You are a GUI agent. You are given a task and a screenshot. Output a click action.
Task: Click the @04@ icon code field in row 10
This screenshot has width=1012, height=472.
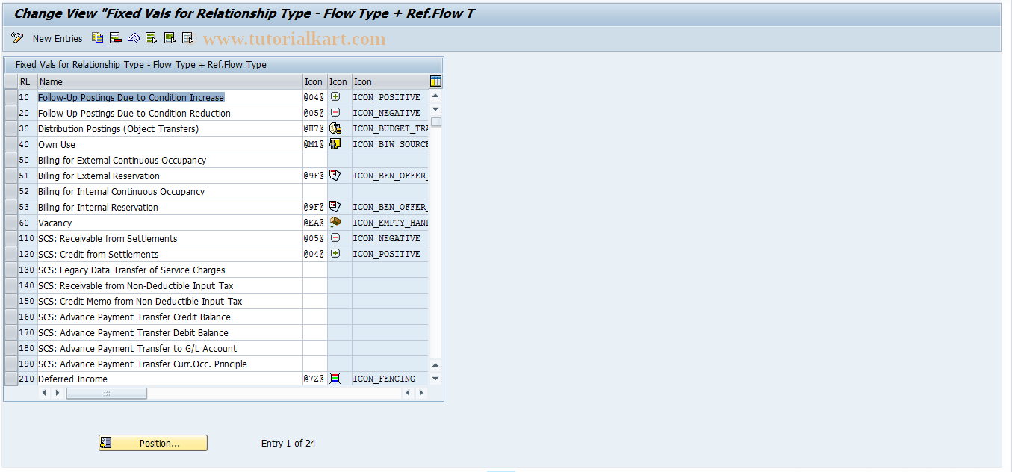coord(314,97)
